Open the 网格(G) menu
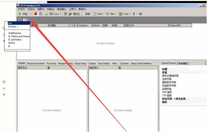This screenshot has height=135, width=207. [51, 9]
